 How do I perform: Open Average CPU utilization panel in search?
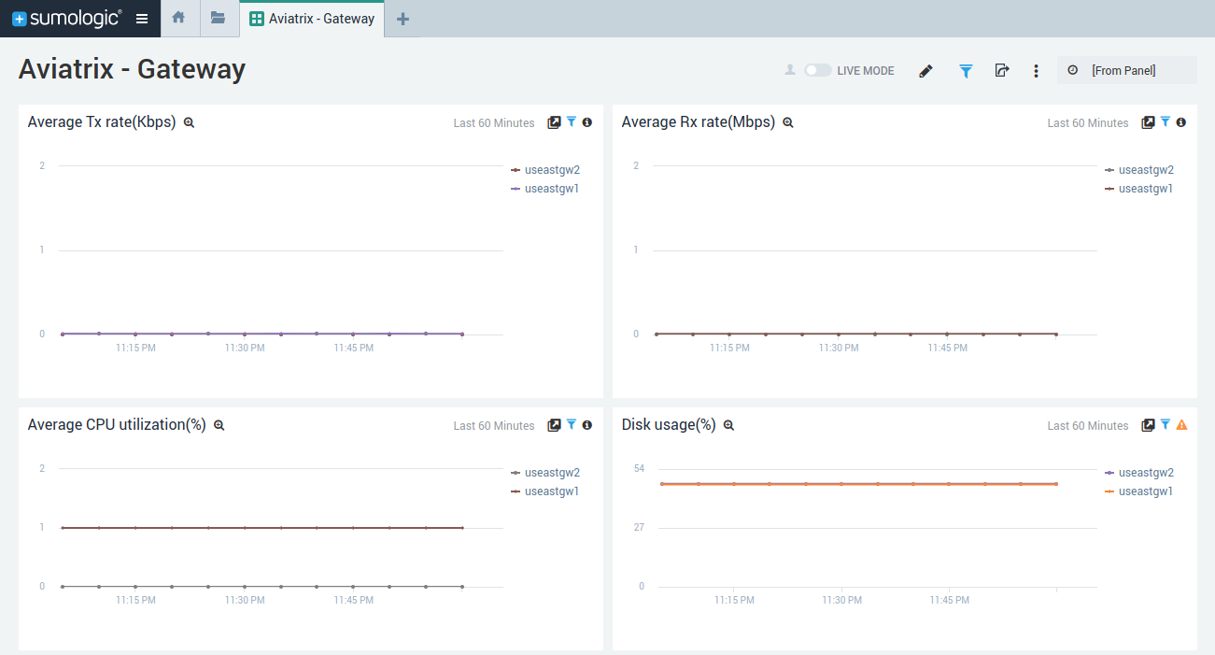219,425
